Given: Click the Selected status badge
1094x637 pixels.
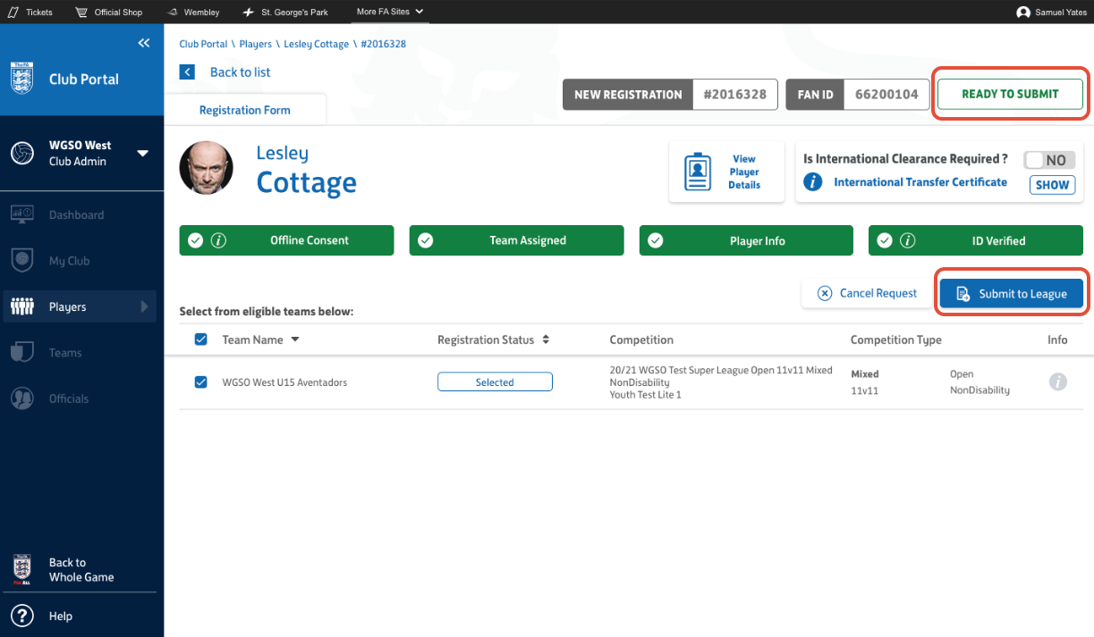Looking at the screenshot, I should (495, 382).
